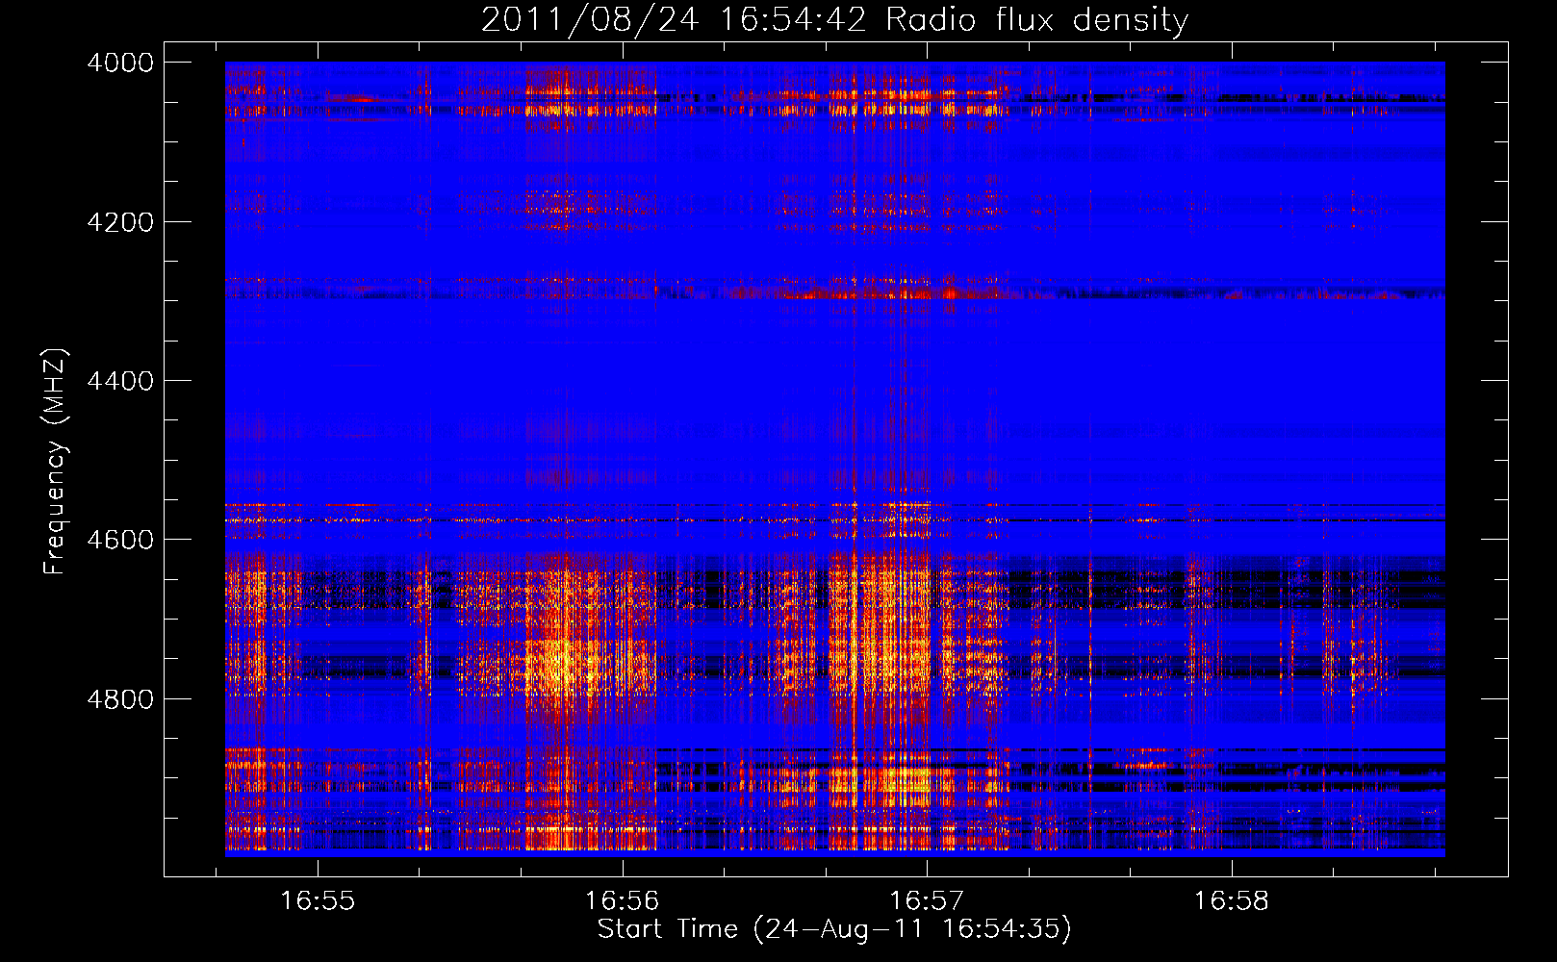Click the 16:55 time axis label
The height and width of the screenshot is (962, 1557).
[x=318, y=901]
